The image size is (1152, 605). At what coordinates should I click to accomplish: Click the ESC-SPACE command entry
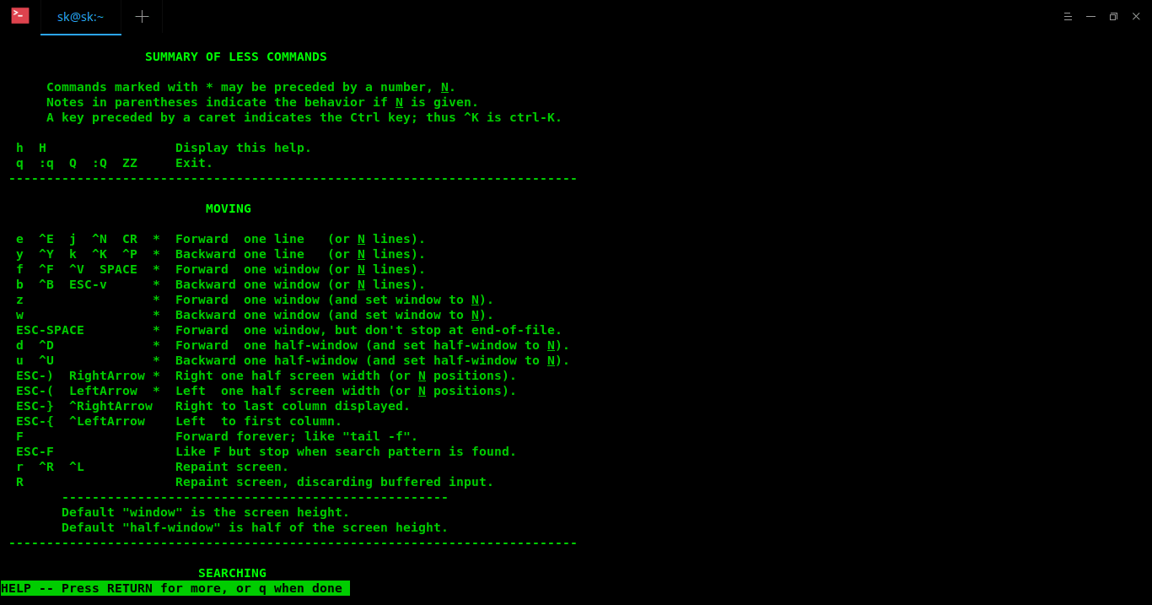50,330
